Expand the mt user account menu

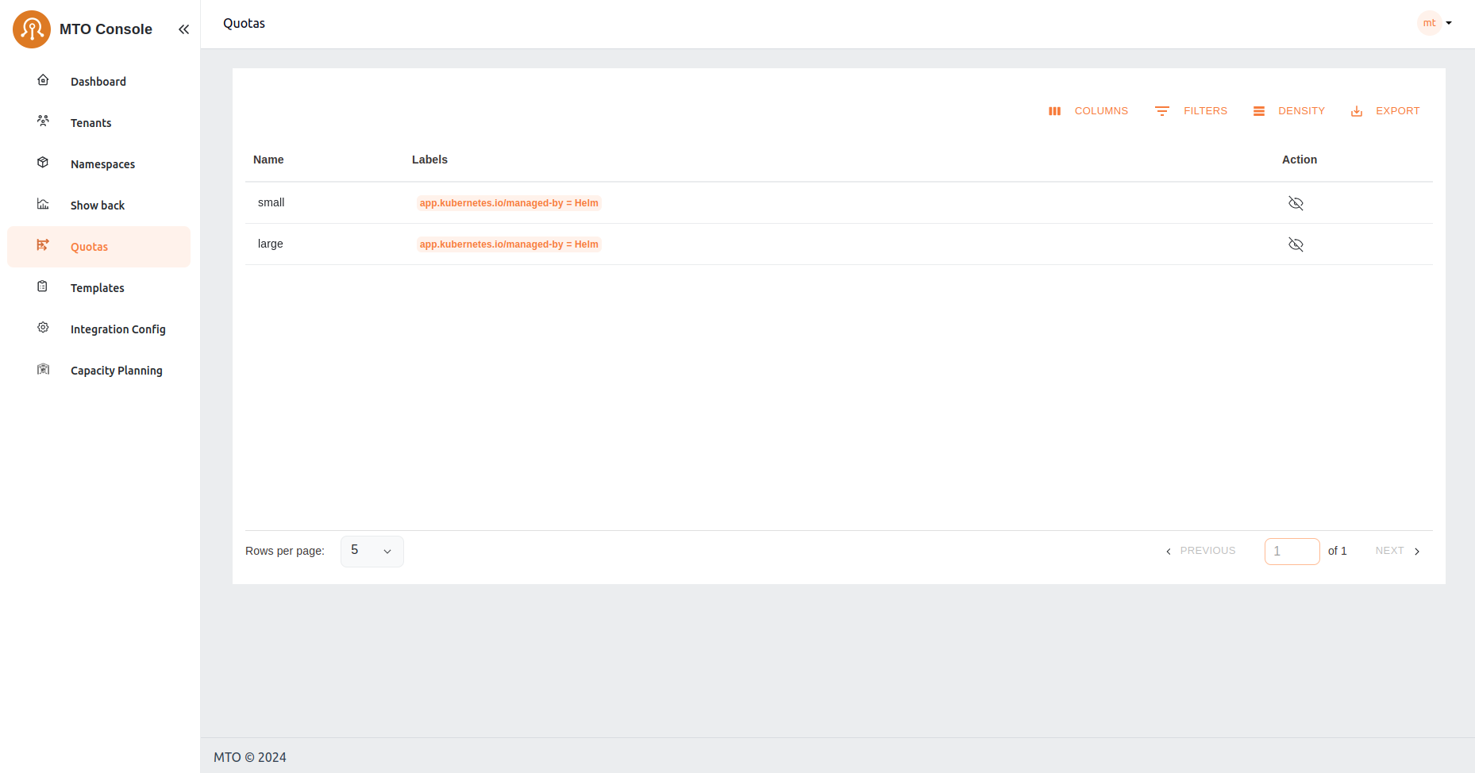1435,23
